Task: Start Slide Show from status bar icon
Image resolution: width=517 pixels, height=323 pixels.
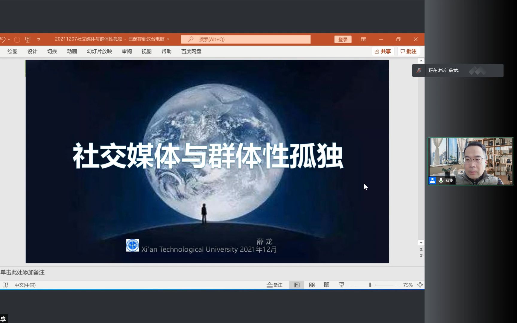Action: coord(342,285)
